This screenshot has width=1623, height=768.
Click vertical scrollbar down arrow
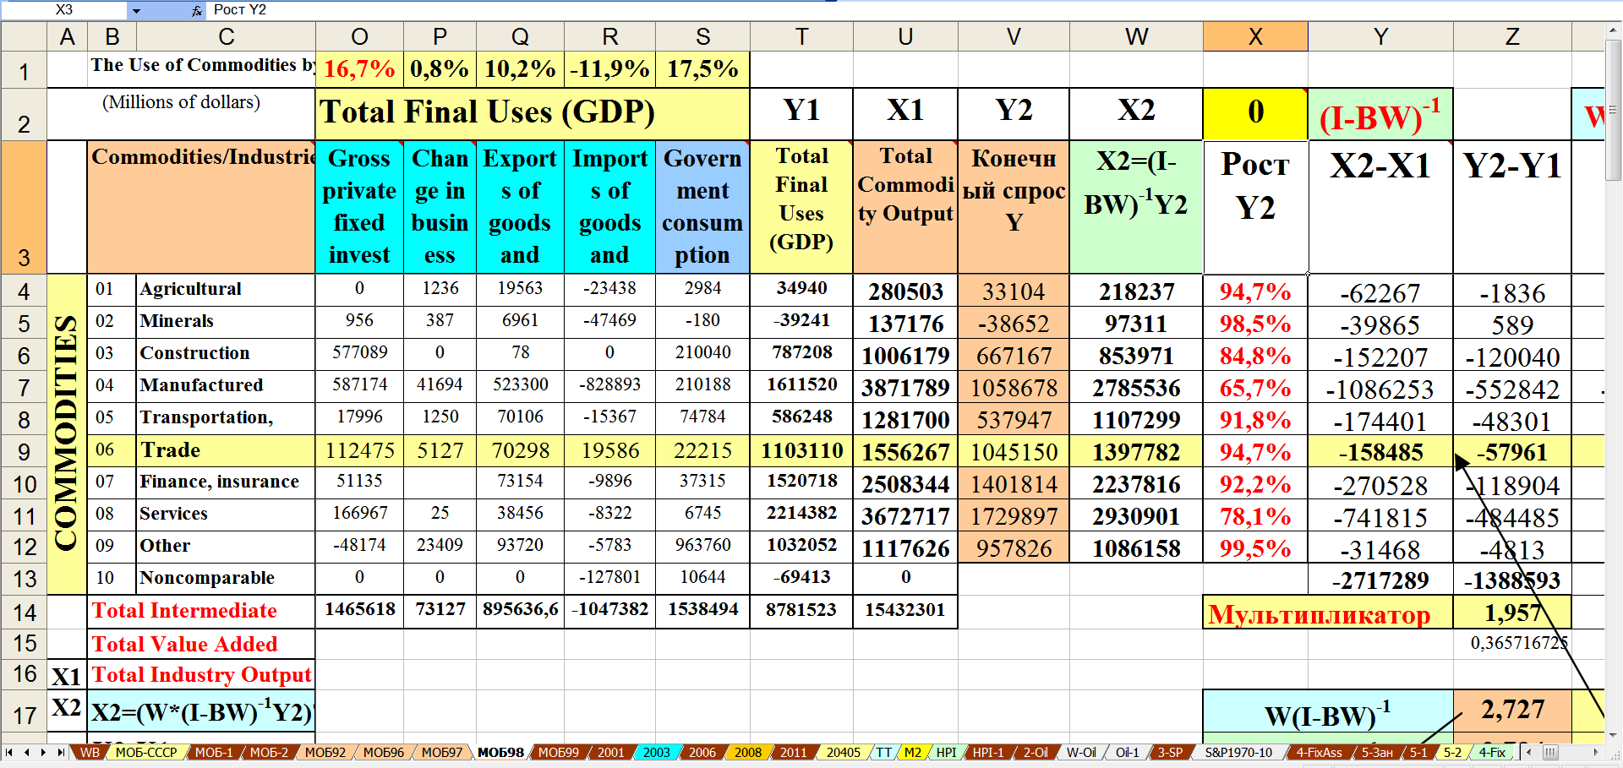1613,735
